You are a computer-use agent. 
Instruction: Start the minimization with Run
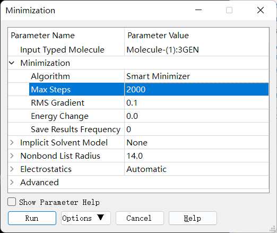coord(32,218)
